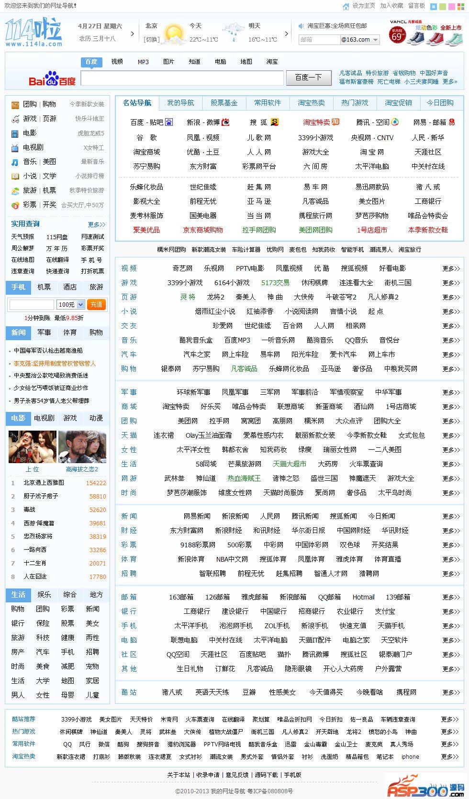Choose the blue theme color swatch

pos(434,7)
